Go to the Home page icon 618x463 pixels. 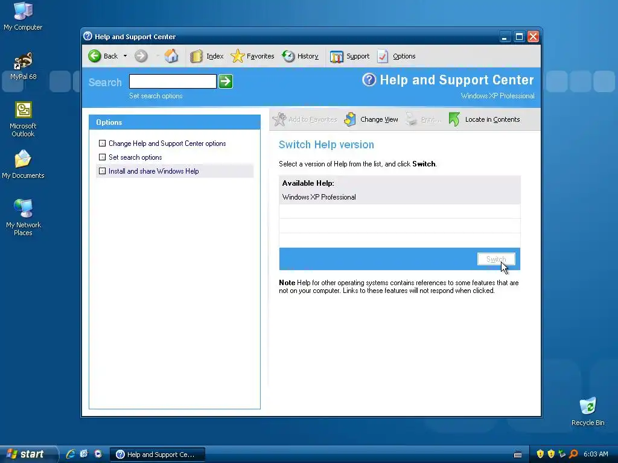(171, 56)
